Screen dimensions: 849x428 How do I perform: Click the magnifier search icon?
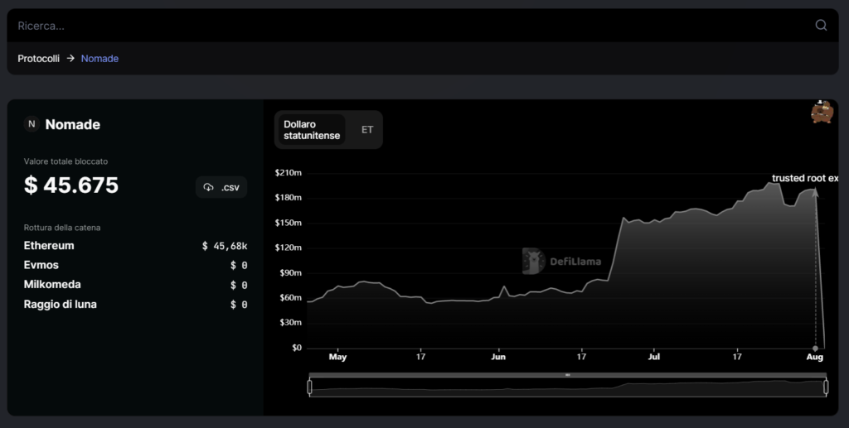(821, 26)
